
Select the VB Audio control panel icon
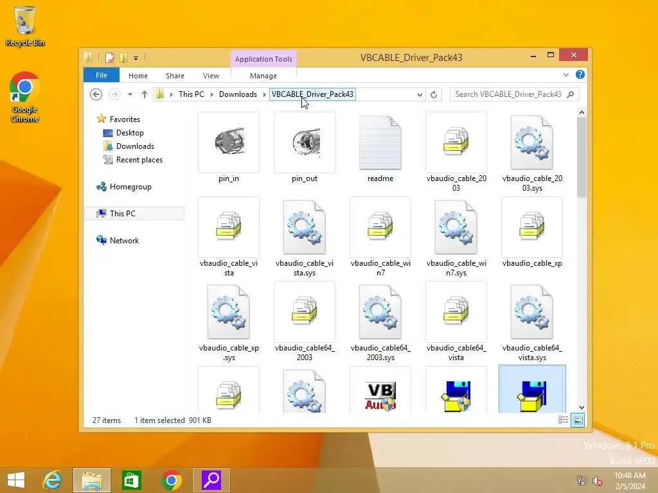tap(380, 390)
